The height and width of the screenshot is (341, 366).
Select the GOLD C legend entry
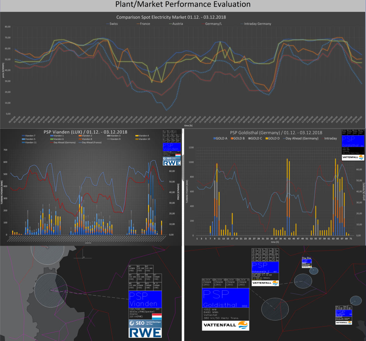click(255, 138)
